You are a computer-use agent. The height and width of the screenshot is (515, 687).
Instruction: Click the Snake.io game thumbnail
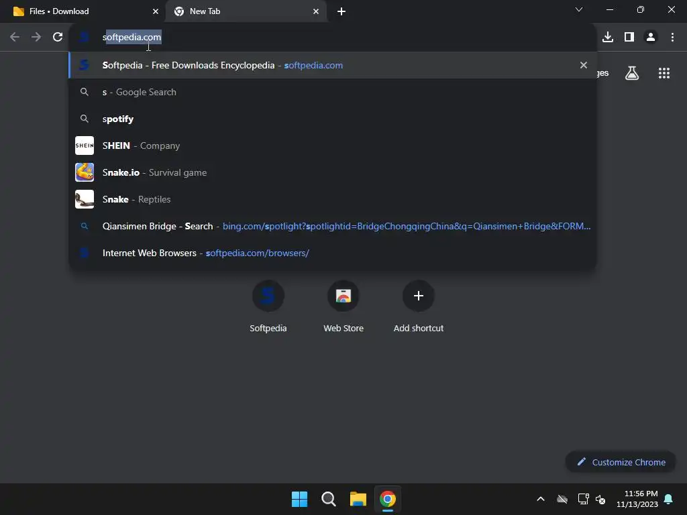click(85, 172)
